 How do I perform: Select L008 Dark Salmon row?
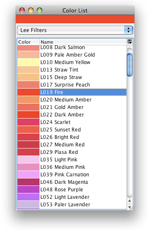click(x=72, y=48)
